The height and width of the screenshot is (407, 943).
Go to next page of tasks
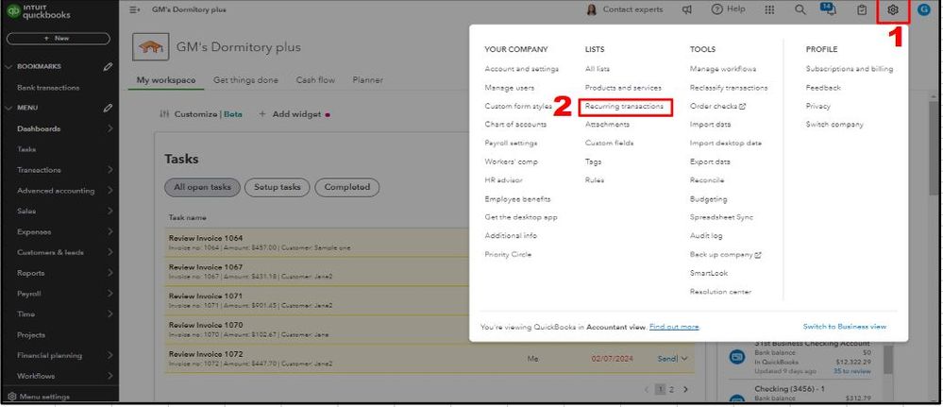coord(686,389)
